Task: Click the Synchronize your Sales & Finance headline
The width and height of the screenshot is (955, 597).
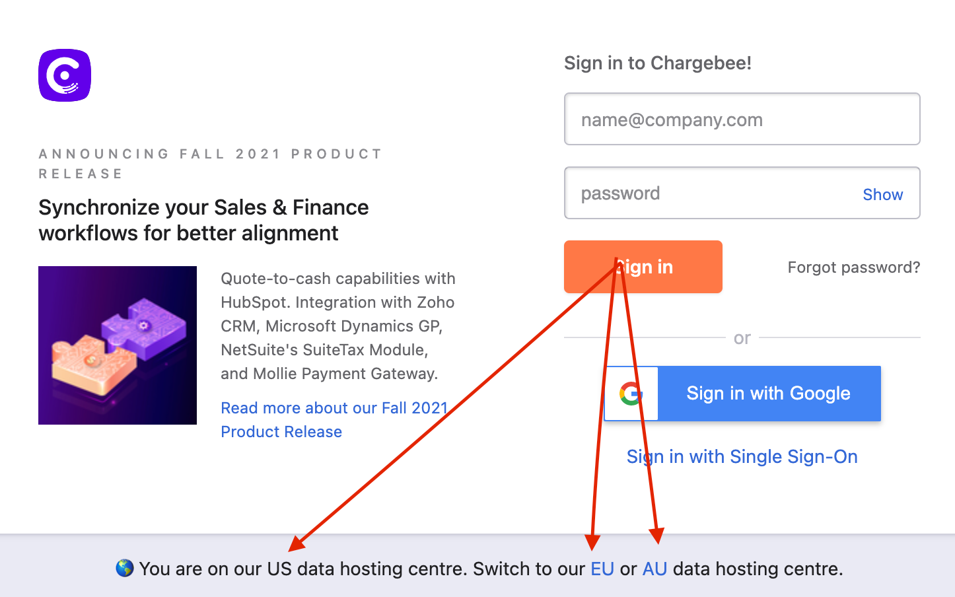Action: (203, 220)
